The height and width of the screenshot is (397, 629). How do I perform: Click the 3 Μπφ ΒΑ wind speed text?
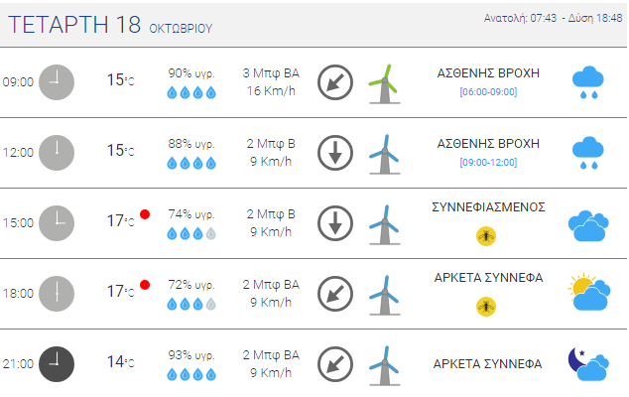(x=271, y=73)
